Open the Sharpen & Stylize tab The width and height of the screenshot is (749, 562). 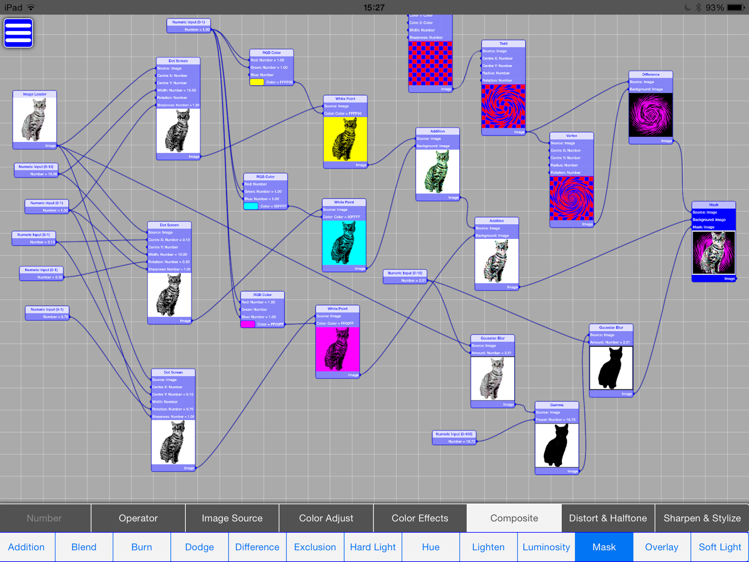tap(702, 518)
